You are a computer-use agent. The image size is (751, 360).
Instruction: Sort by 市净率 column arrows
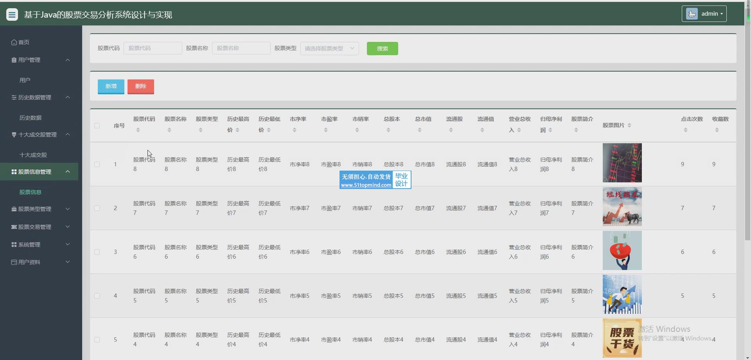pyautogui.click(x=295, y=130)
